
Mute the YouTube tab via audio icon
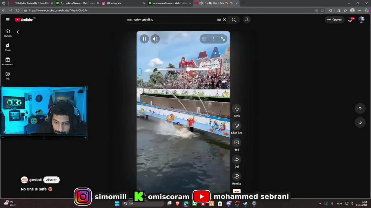pyautogui.click(x=201, y=3)
